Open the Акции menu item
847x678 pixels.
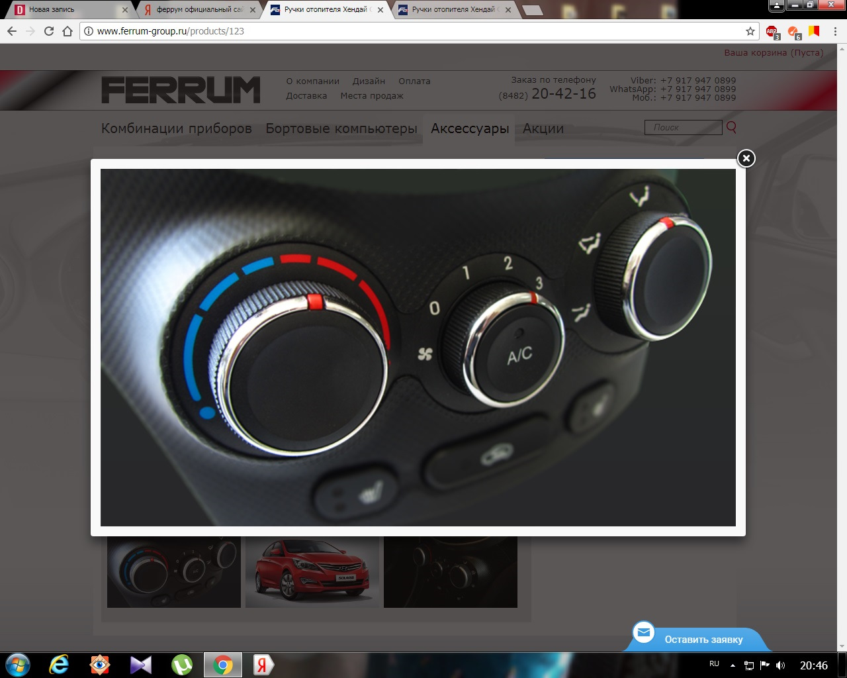(543, 128)
